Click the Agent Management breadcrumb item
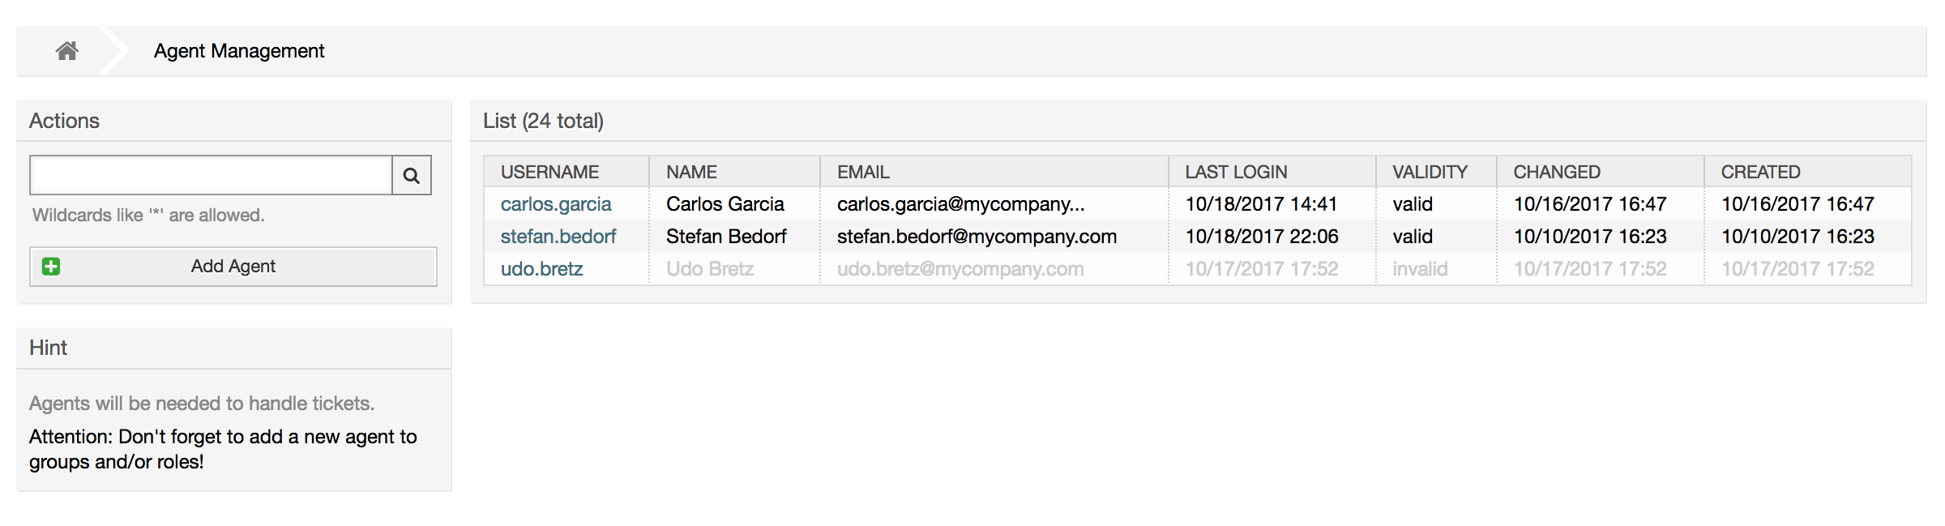 [x=239, y=51]
